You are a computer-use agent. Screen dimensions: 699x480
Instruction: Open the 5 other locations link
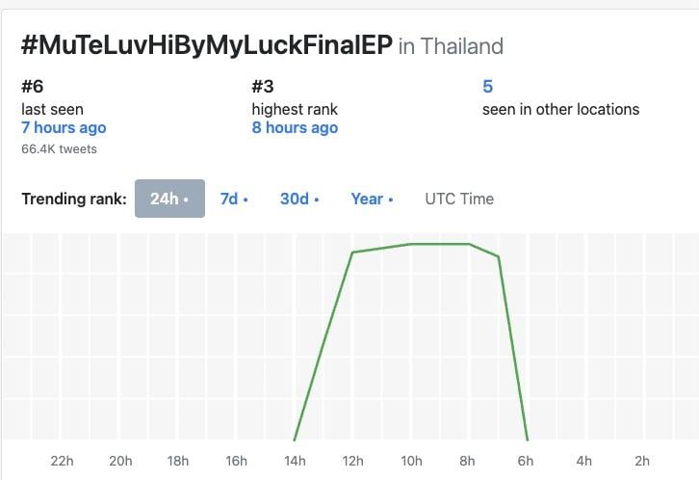(488, 86)
